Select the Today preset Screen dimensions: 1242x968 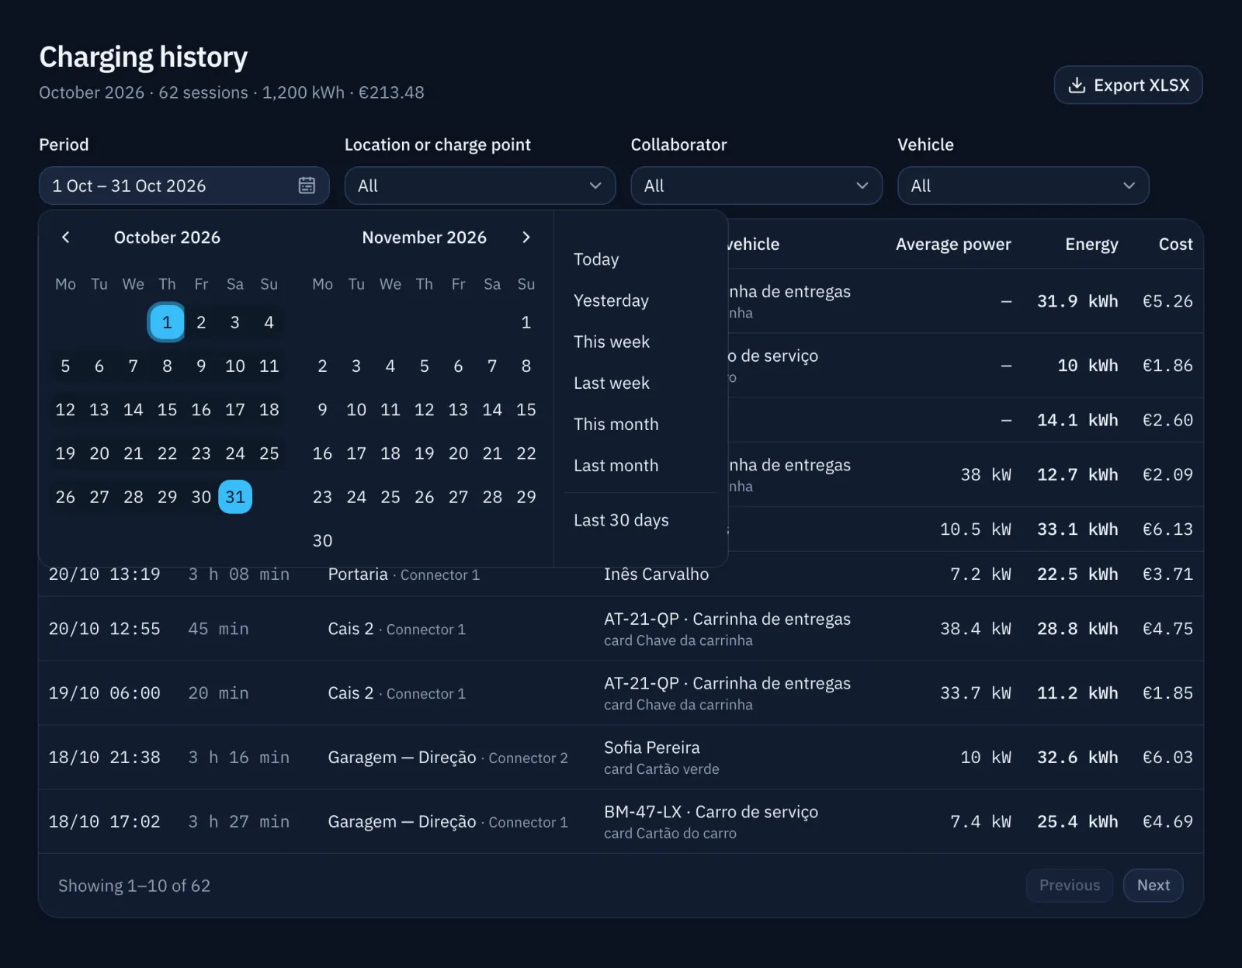coord(596,259)
